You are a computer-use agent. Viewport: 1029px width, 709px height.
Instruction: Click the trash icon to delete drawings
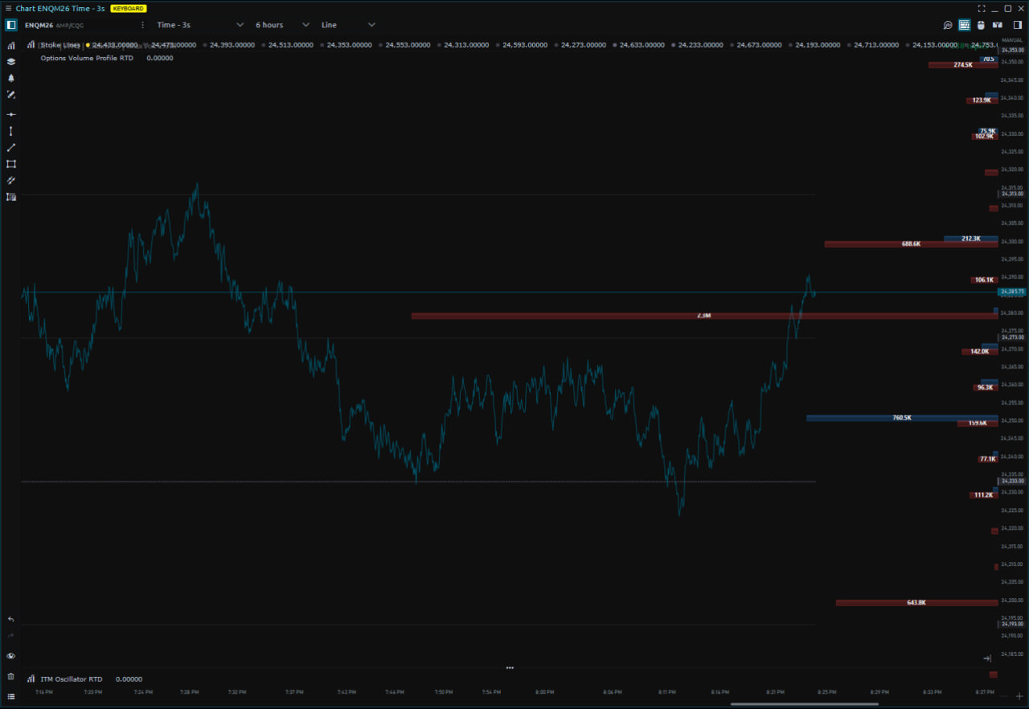[11, 677]
